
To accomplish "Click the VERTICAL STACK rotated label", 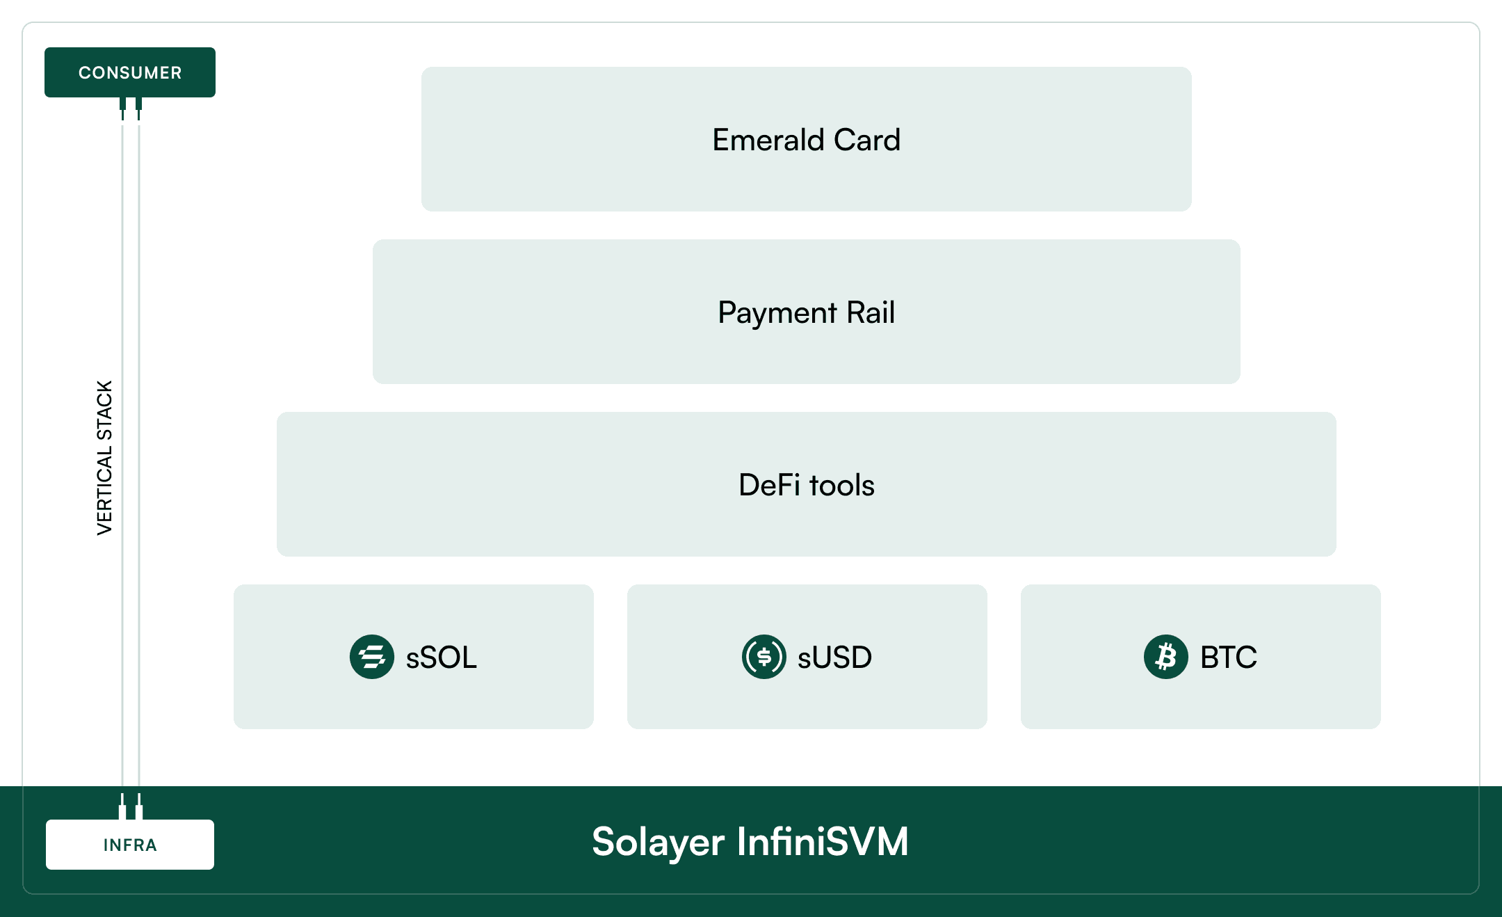I will [104, 457].
